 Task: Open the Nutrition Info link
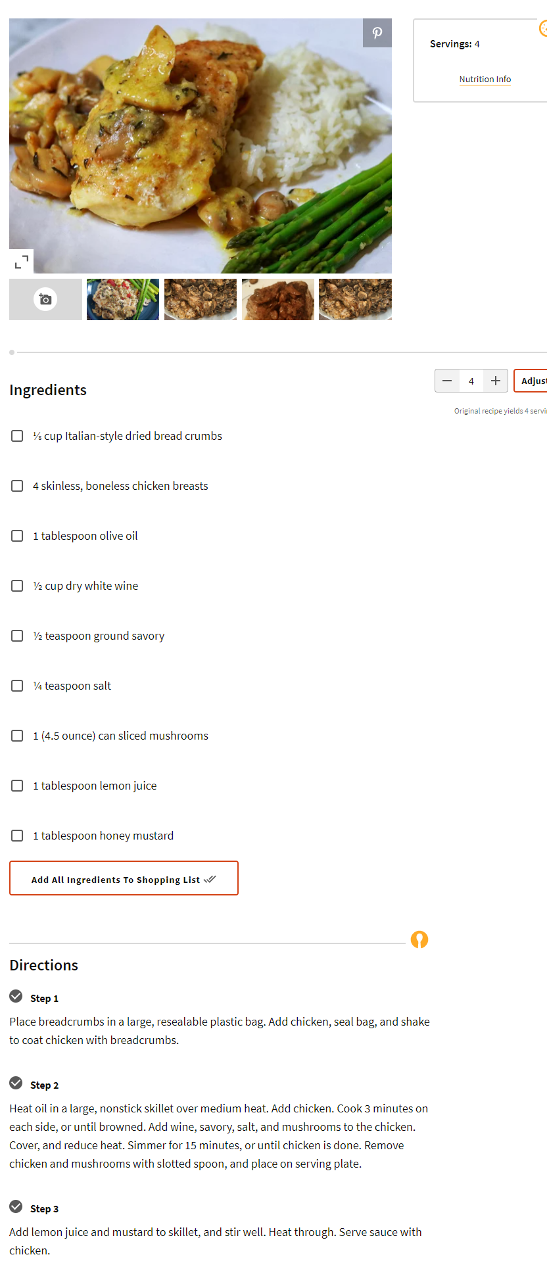pyautogui.click(x=485, y=80)
